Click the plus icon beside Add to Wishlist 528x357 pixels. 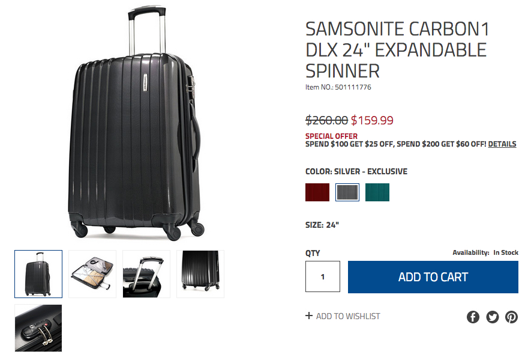[x=309, y=316]
